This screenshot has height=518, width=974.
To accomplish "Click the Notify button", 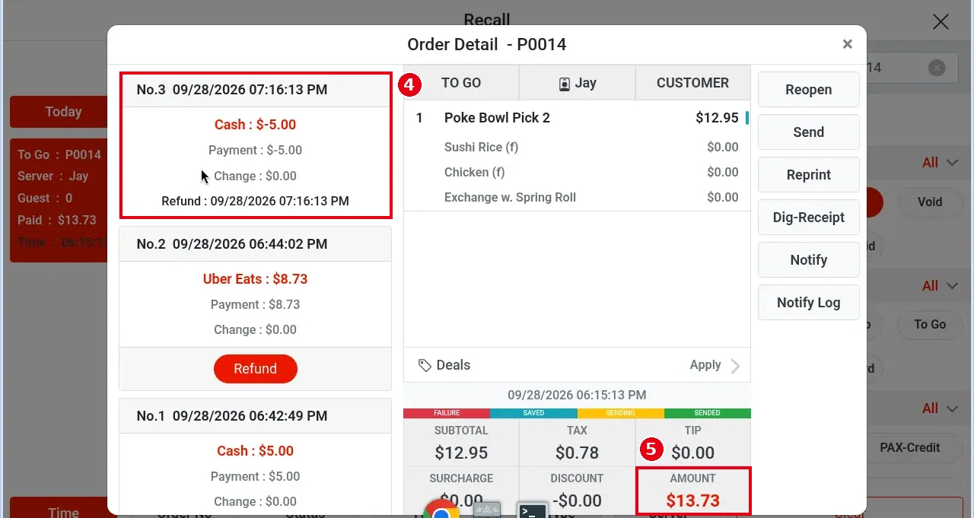I will coord(808,260).
